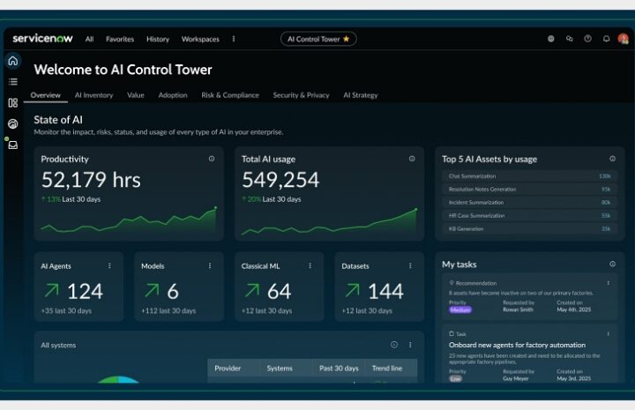Open the more options menu beside Workspaces
The height and width of the screenshot is (410, 635).
[x=234, y=39]
